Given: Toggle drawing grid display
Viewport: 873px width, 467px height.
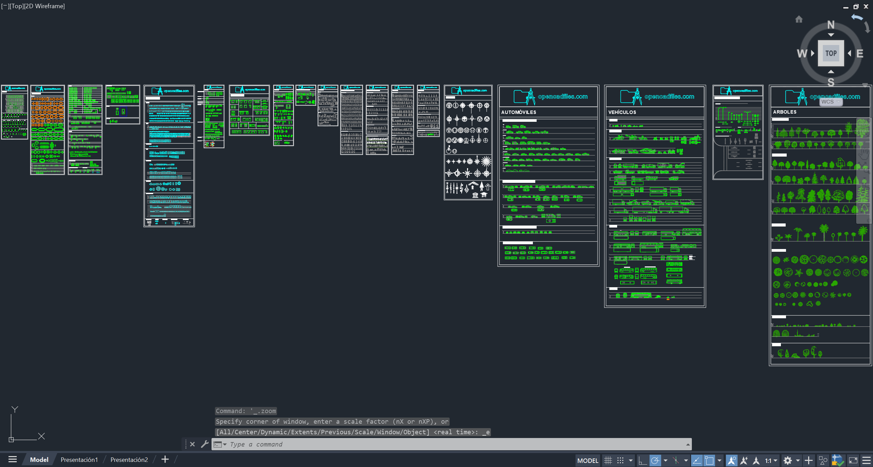Looking at the screenshot, I should click(x=608, y=461).
